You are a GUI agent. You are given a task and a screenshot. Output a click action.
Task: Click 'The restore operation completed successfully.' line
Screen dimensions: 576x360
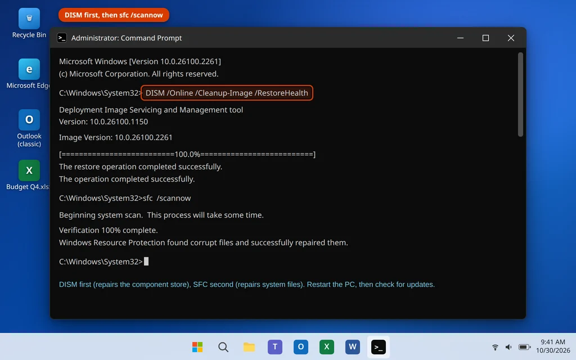[x=141, y=166]
